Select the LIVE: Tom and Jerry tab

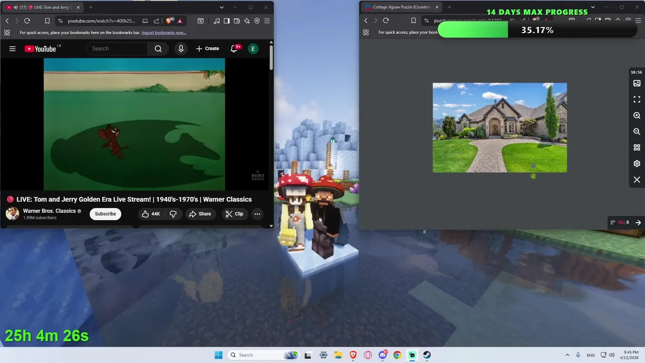point(44,8)
